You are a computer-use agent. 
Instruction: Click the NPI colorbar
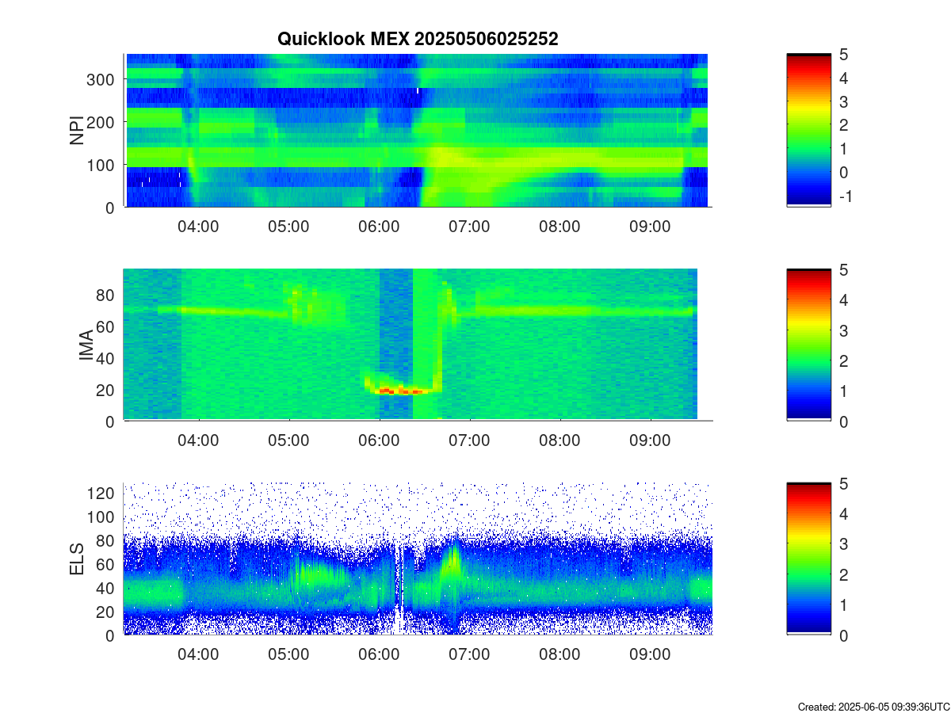(x=808, y=130)
